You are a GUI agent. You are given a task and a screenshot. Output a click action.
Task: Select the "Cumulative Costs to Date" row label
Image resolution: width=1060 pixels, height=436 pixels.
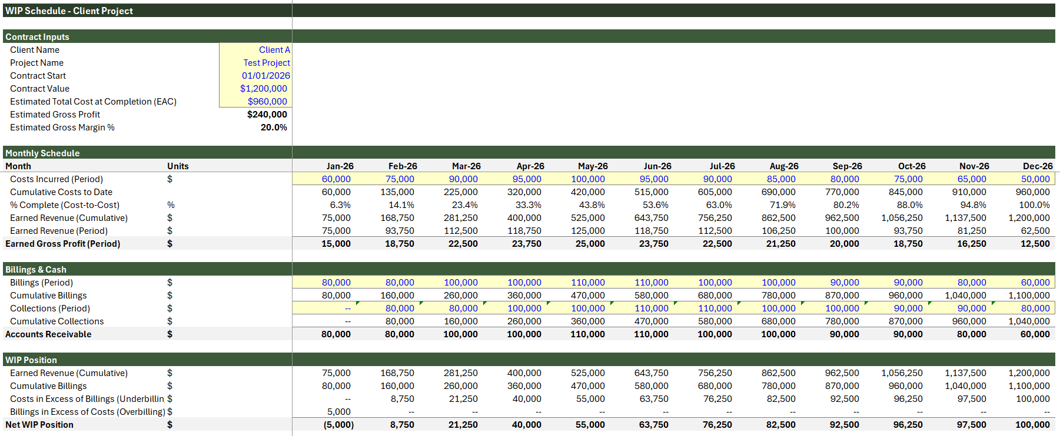point(61,192)
